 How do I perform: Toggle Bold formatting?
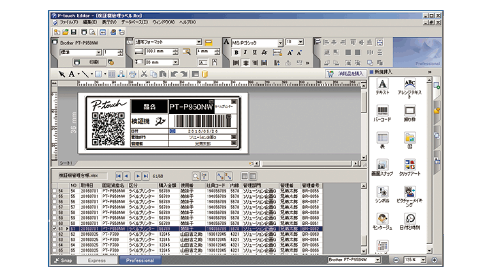pos(236,52)
